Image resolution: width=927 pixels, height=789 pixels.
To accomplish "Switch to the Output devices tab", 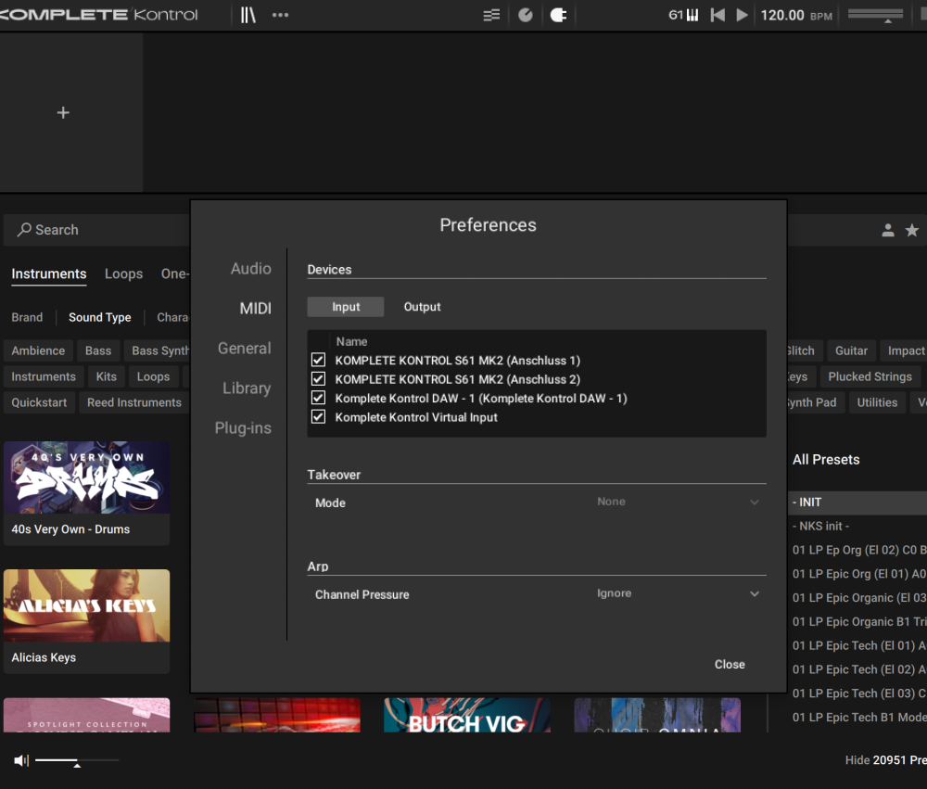I will (x=422, y=306).
